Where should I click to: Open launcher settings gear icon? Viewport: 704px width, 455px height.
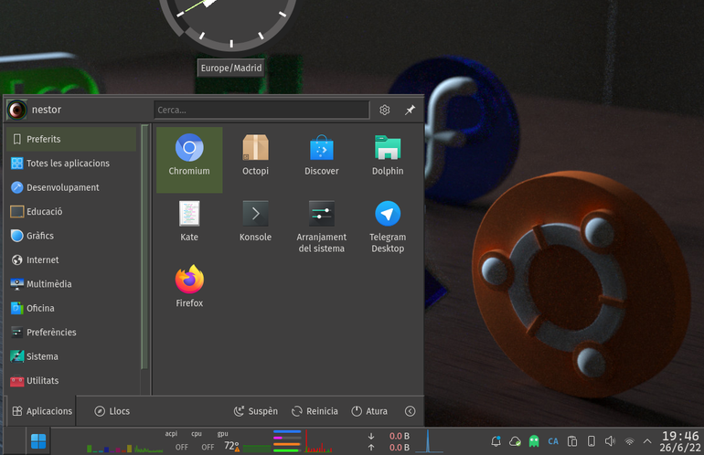point(385,110)
